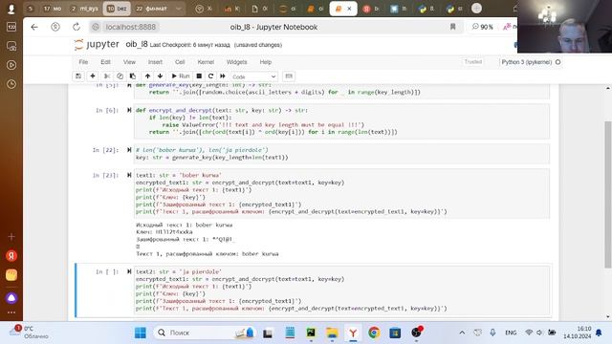Open File Explorer from the taskbar
This screenshot has width=612, height=344.
point(332,333)
